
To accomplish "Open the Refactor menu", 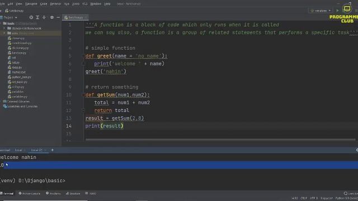I will point(55,4).
